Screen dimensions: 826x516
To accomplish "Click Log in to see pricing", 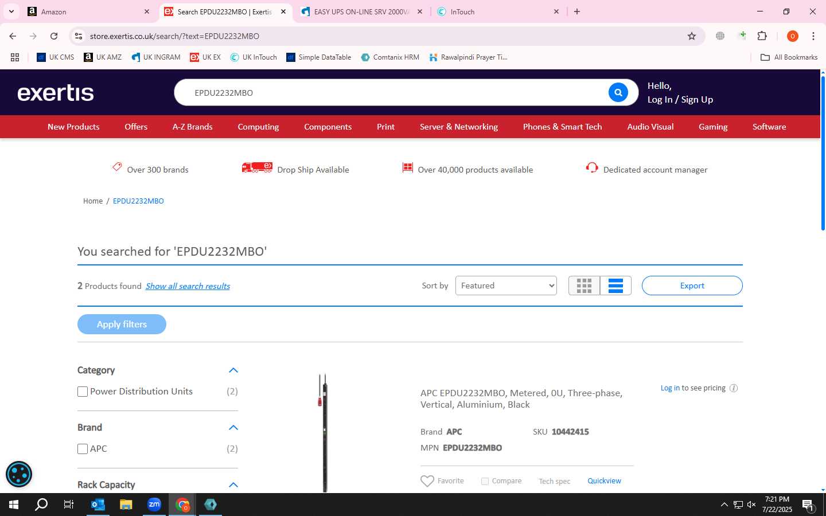I will point(670,388).
